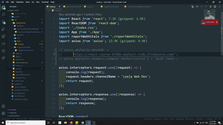Image resolution: width=223 pixels, height=125 pixels.
Task: Open the Extensions view icon
Action: tap(3, 36)
